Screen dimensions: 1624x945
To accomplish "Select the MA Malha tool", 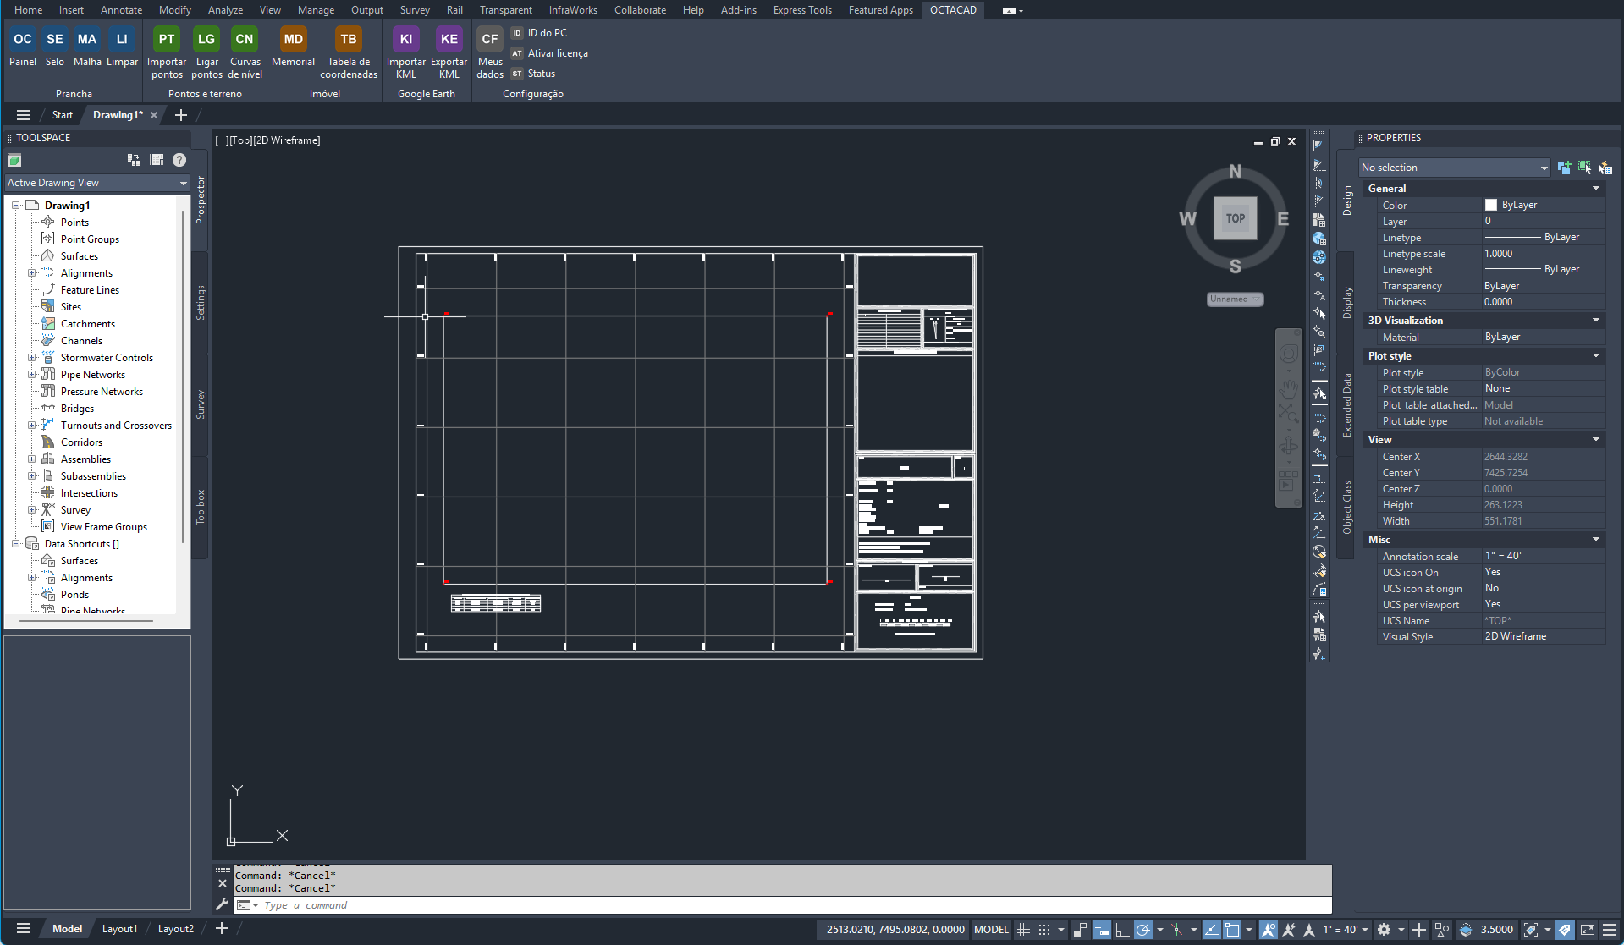I will coord(87,47).
